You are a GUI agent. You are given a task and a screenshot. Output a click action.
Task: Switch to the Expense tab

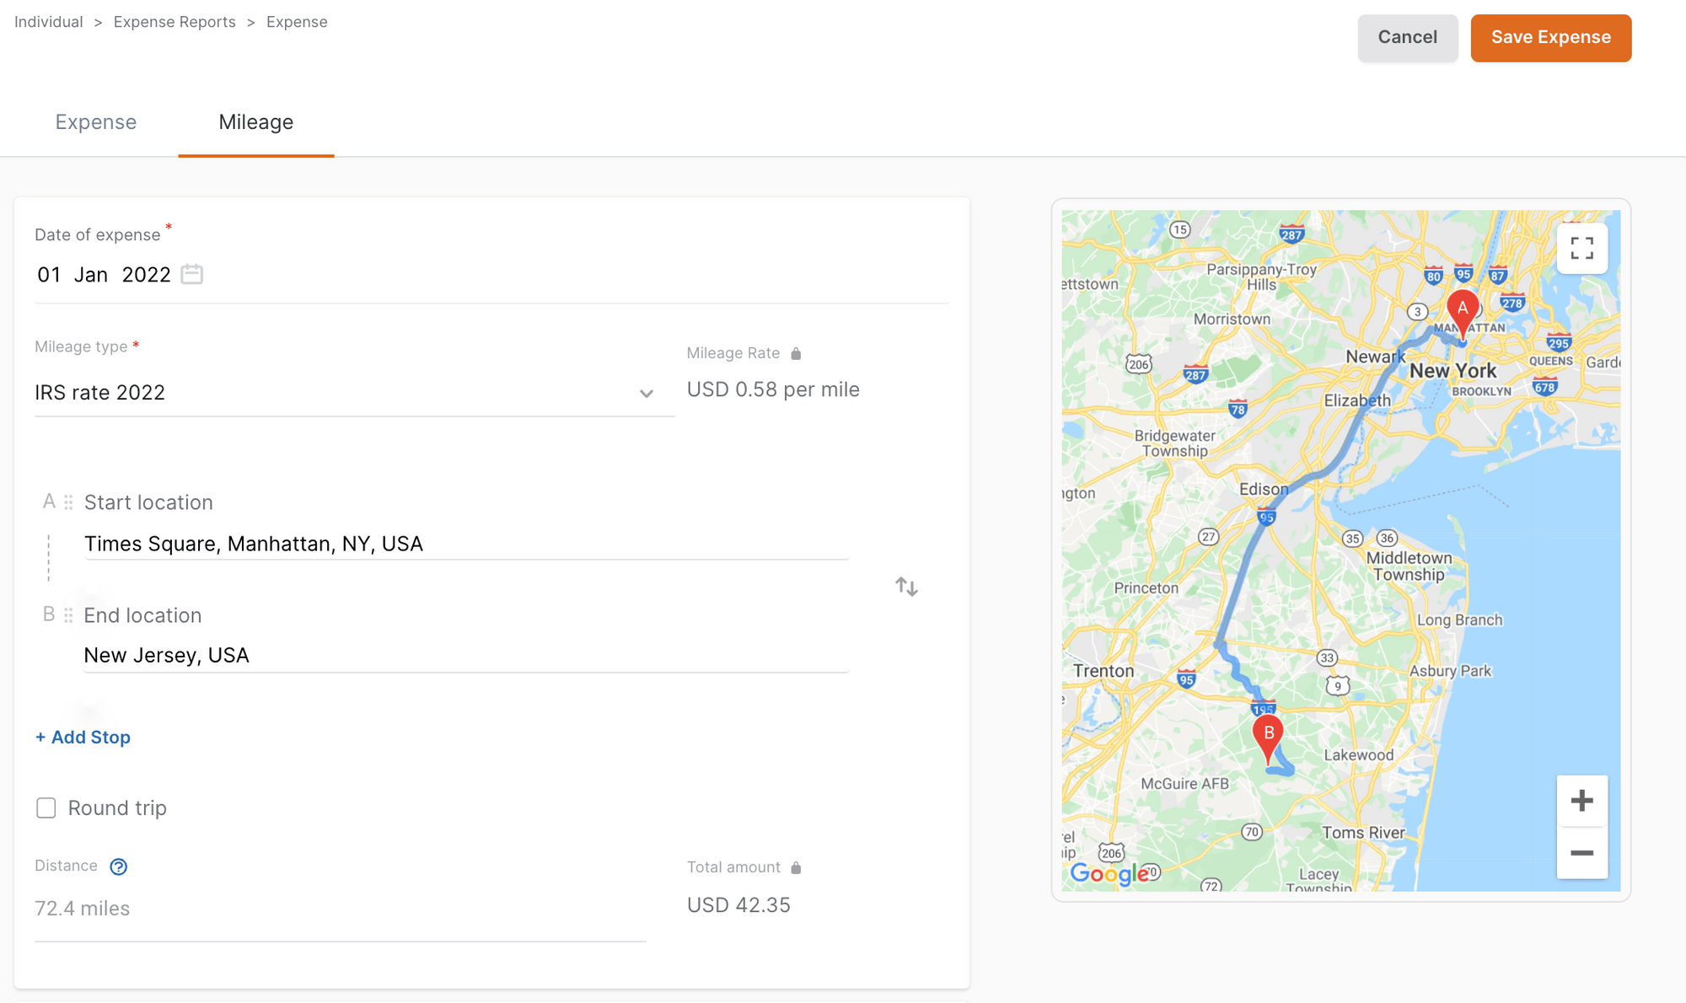click(x=96, y=122)
